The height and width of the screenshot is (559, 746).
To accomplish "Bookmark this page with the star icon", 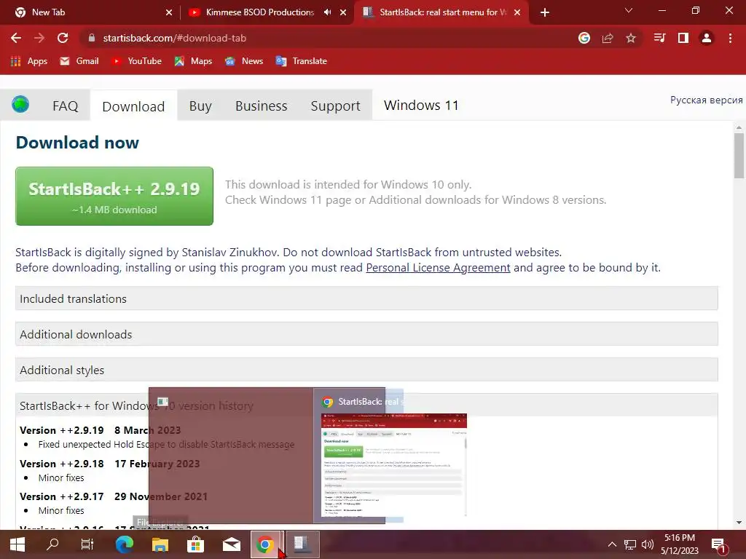I will tap(631, 38).
